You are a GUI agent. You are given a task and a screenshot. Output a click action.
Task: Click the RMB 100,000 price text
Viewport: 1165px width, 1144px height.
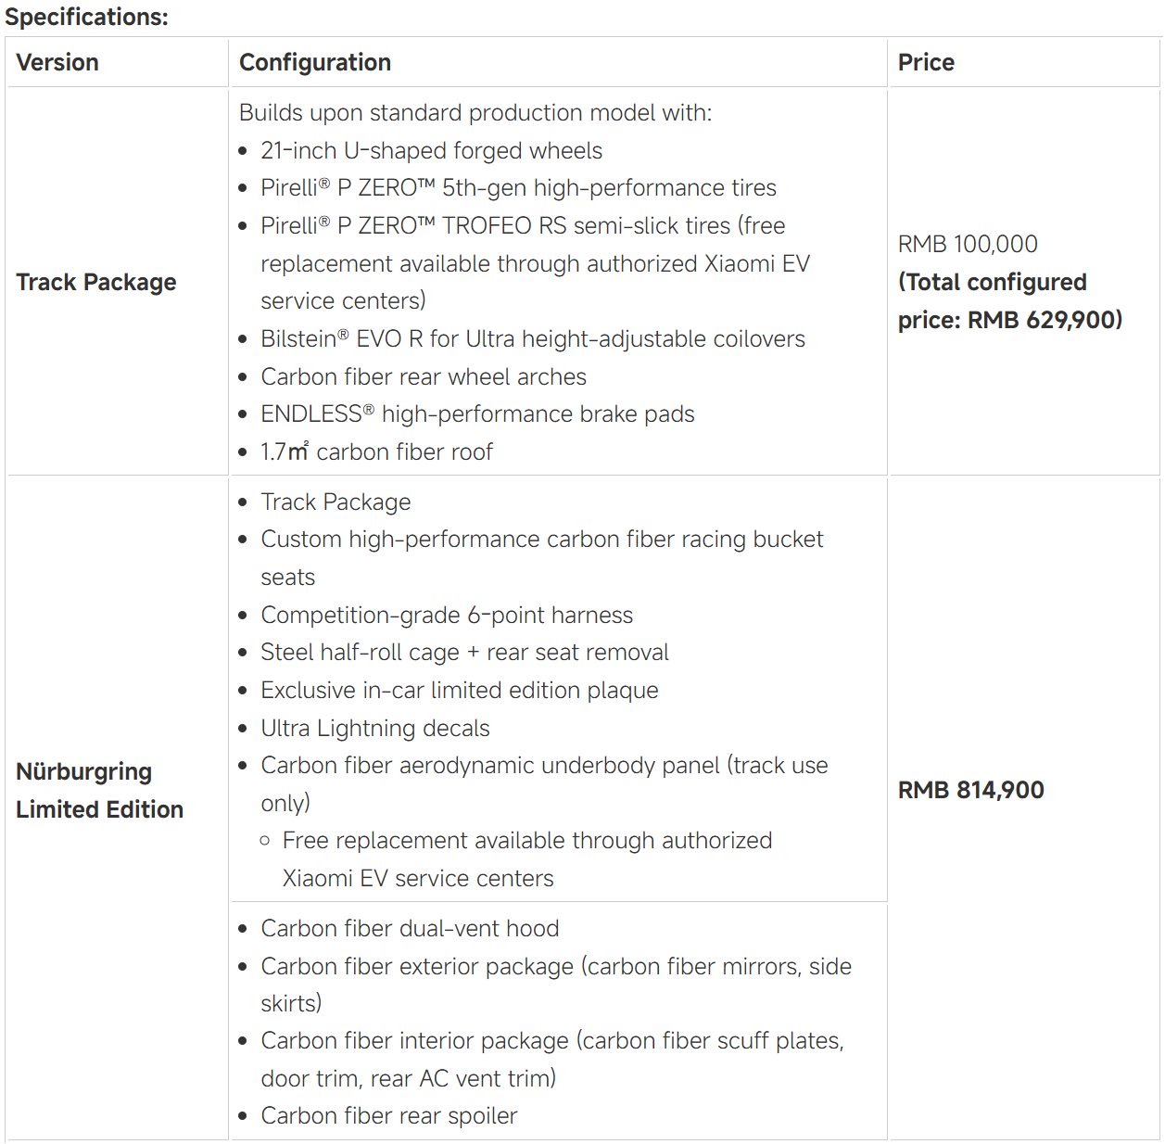pyautogui.click(x=968, y=244)
